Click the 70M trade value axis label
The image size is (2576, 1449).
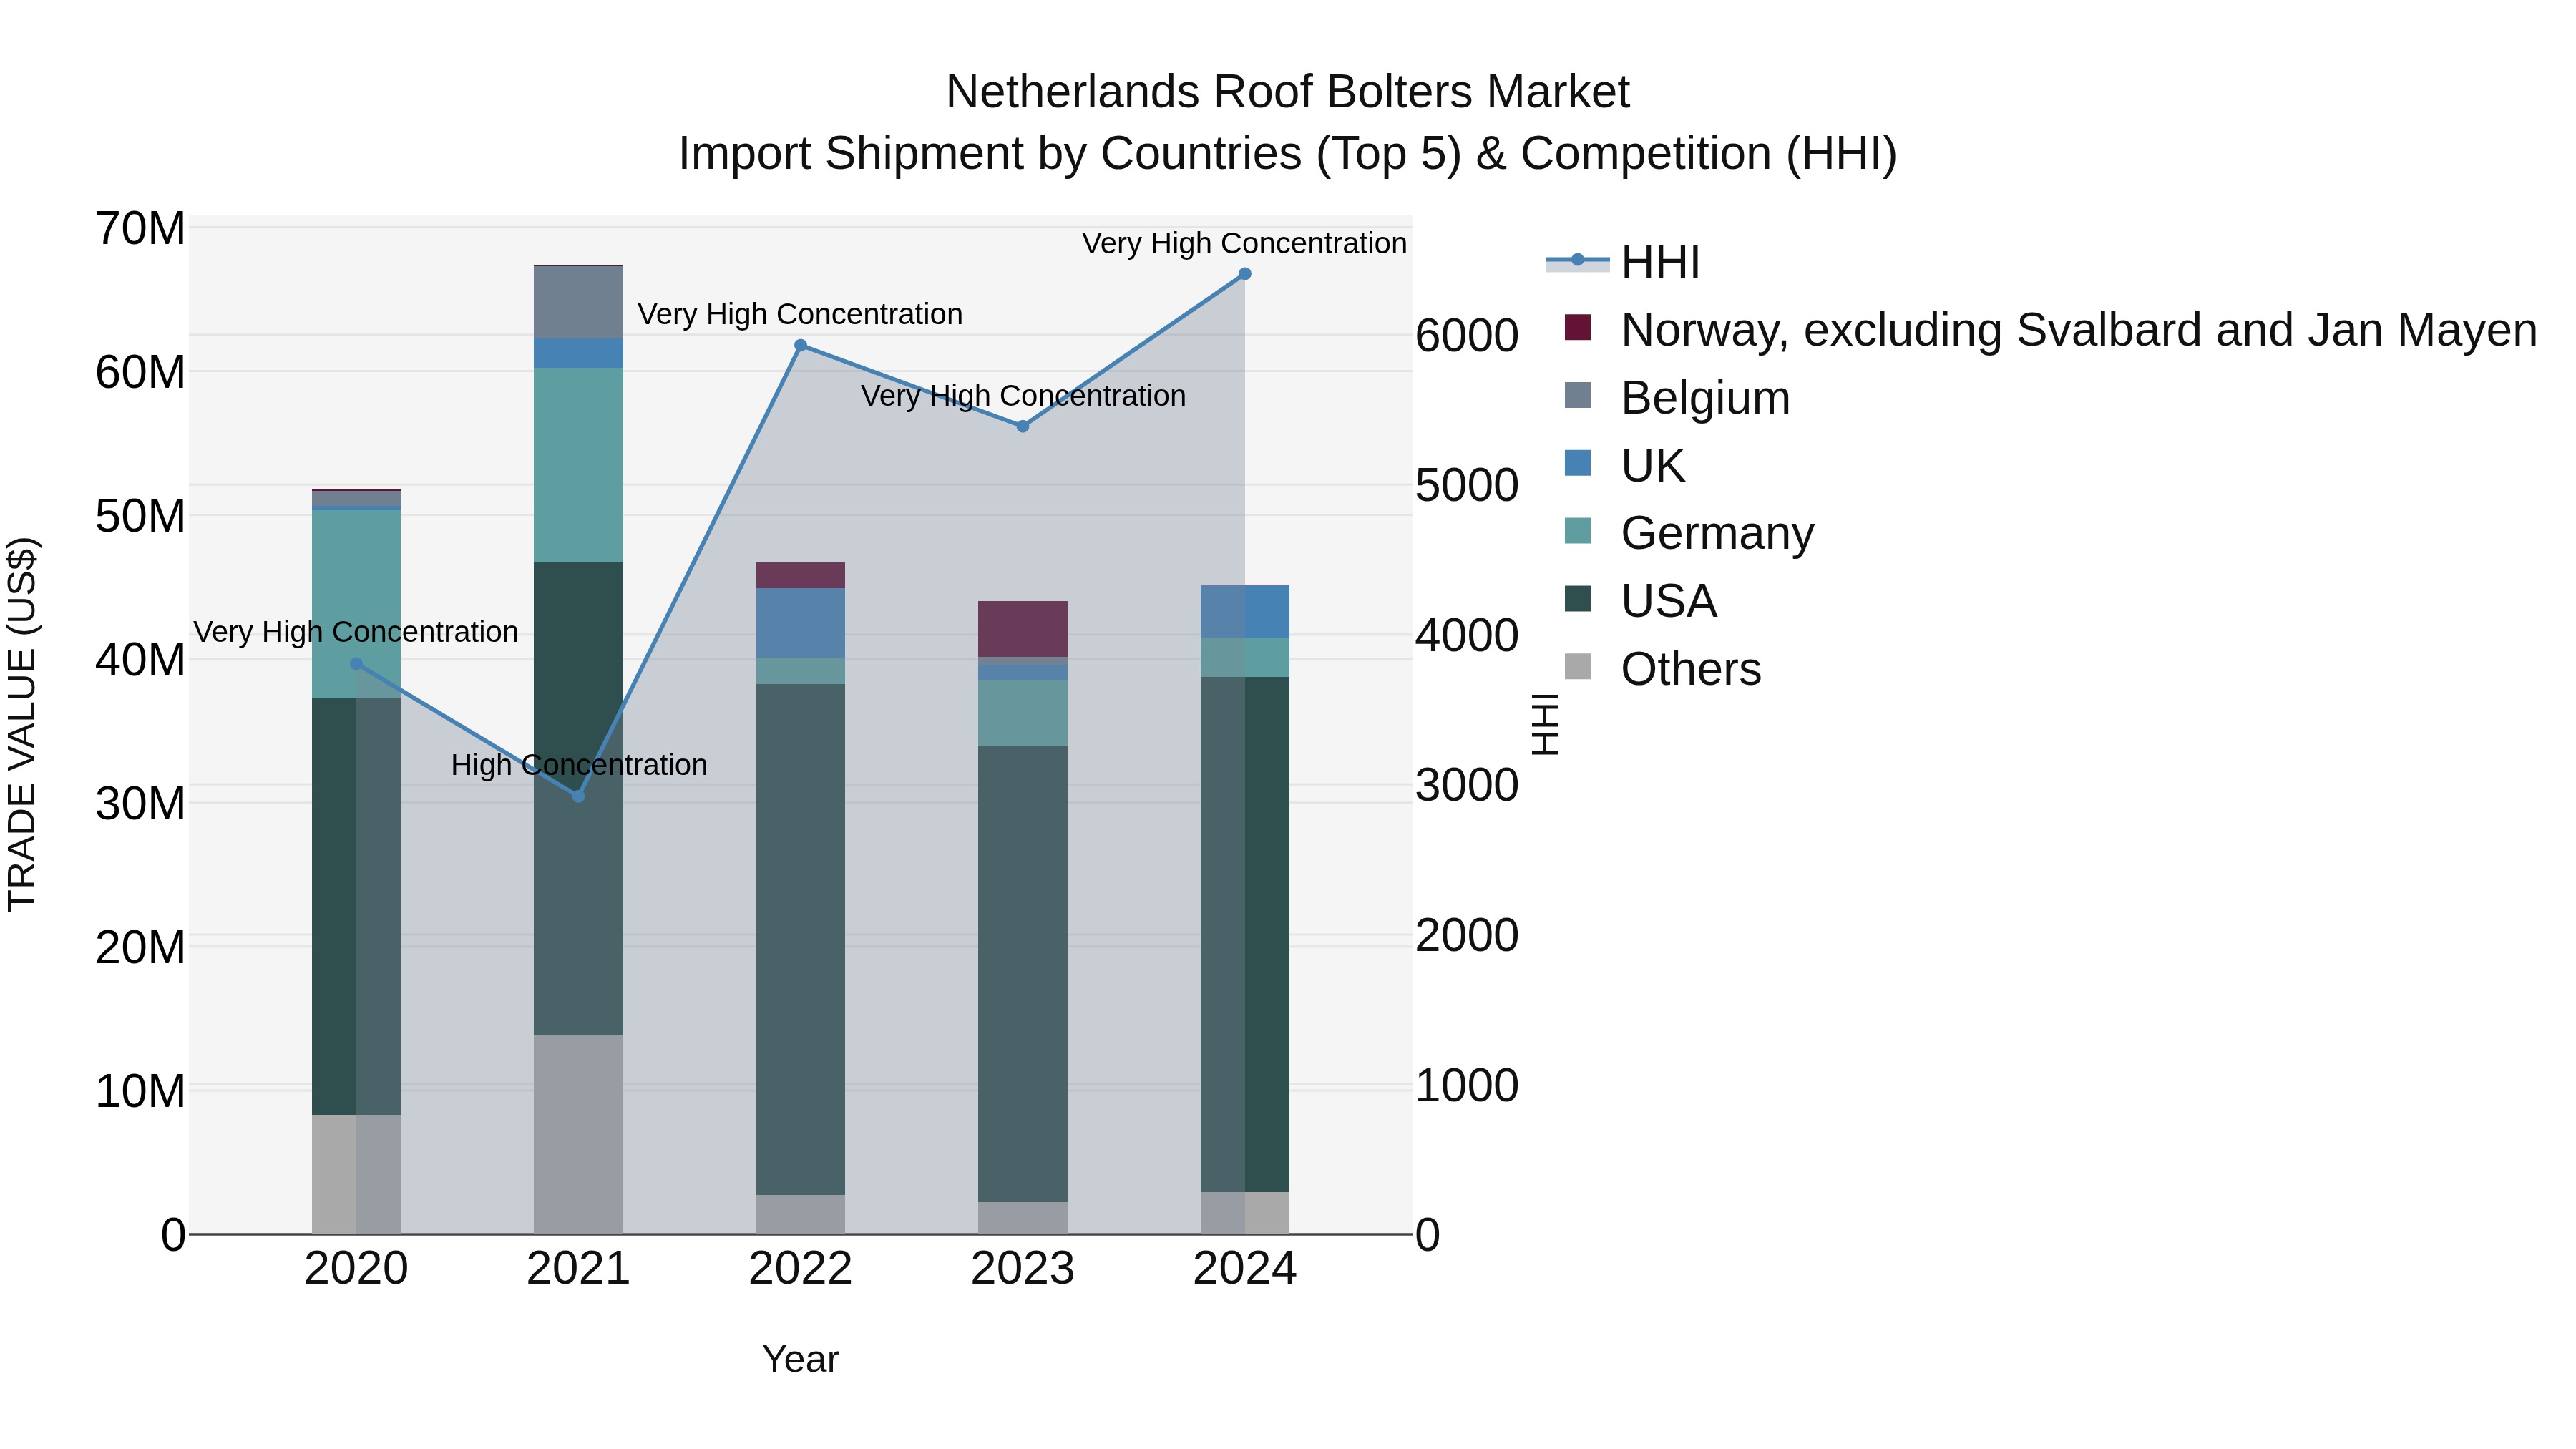pyautogui.click(x=140, y=229)
